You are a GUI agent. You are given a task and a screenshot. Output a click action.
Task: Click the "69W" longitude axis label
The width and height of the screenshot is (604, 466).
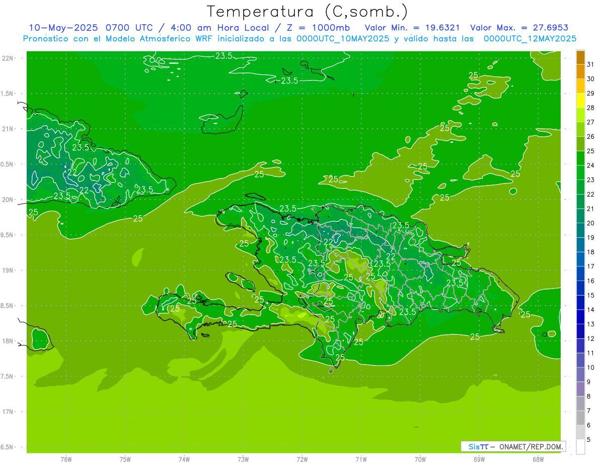(x=479, y=459)
